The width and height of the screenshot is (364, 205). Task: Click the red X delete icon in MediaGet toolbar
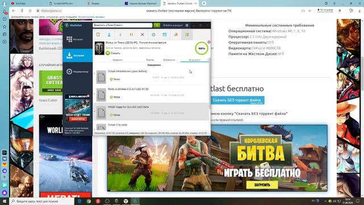142,35
